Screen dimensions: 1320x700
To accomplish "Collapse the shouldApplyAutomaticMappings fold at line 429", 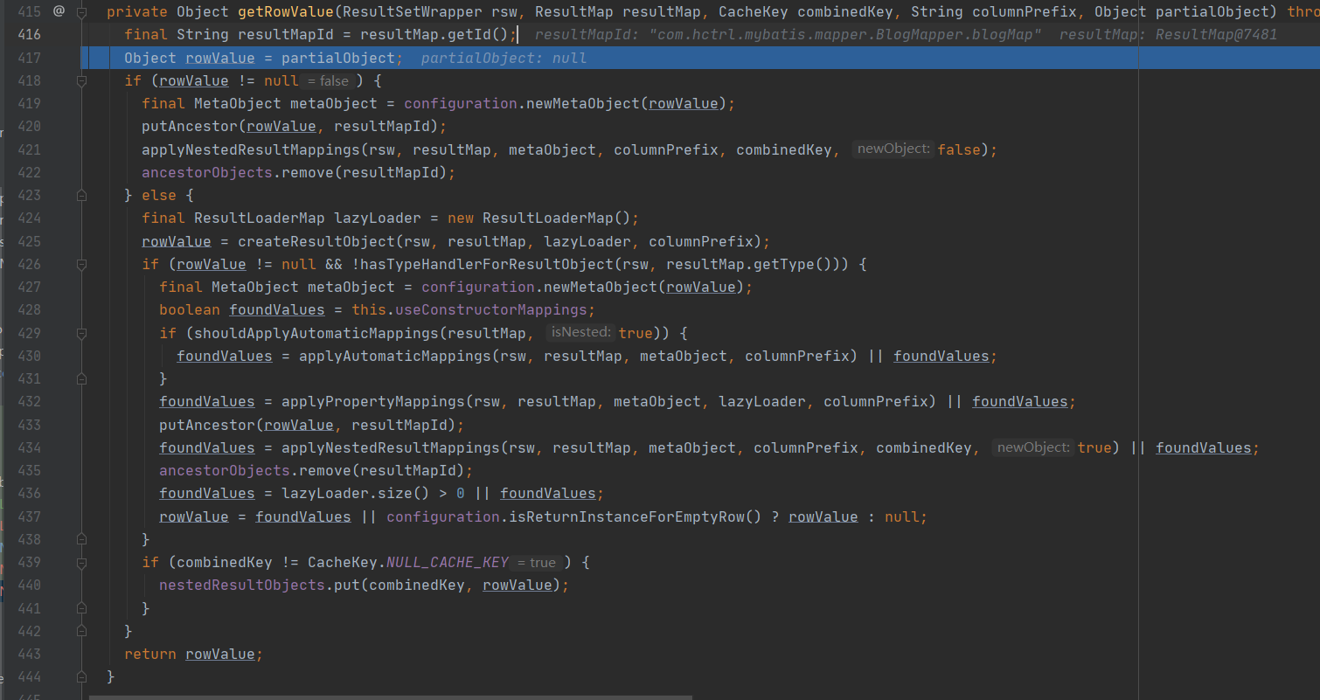I will click(x=81, y=333).
